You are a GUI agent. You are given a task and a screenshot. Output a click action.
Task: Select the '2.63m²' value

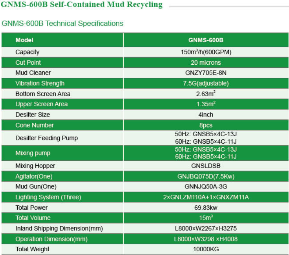[x=206, y=94]
